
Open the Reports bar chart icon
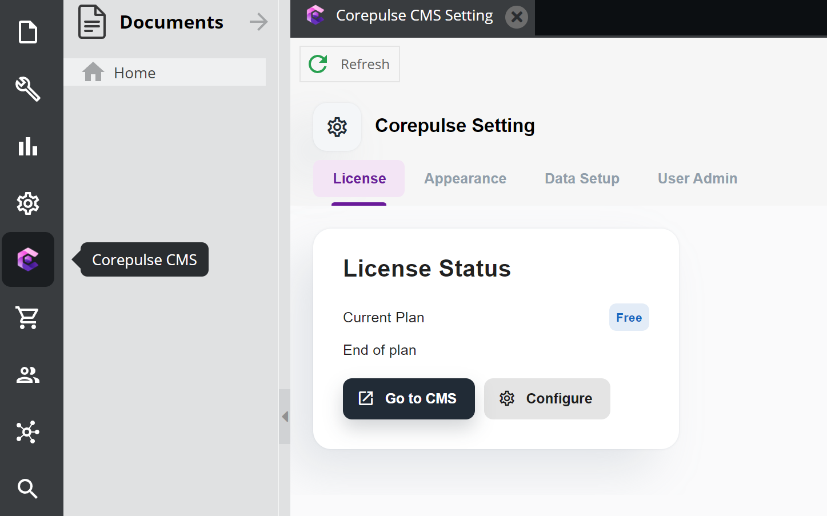click(x=27, y=147)
